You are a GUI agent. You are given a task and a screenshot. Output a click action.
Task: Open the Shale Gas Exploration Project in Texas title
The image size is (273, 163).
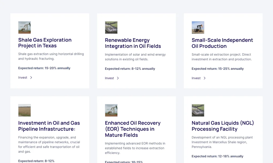click(45, 43)
